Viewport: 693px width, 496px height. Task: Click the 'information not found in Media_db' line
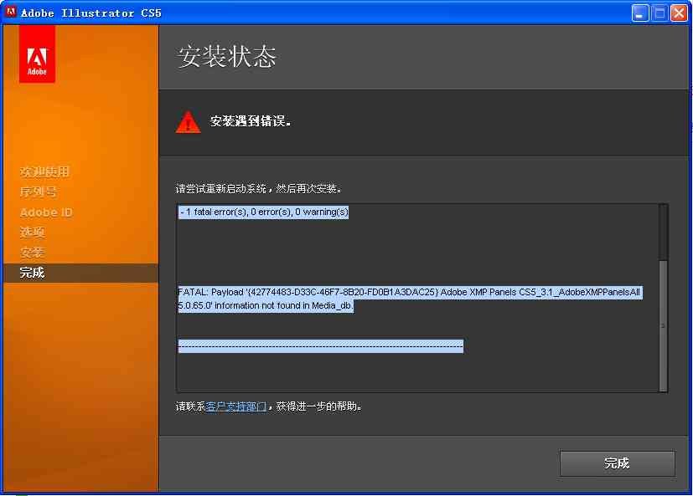click(266, 305)
